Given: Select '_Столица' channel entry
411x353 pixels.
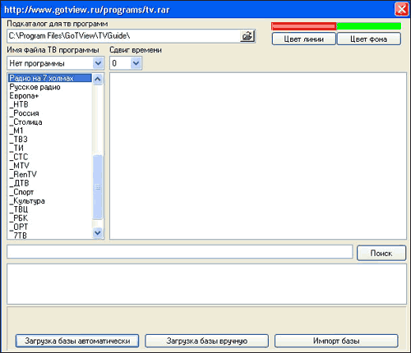Looking at the screenshot, I should pyautogui.click(x=50, y=122).
